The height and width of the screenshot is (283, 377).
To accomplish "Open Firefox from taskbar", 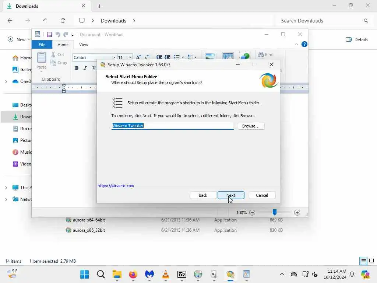I will (133, 274).
